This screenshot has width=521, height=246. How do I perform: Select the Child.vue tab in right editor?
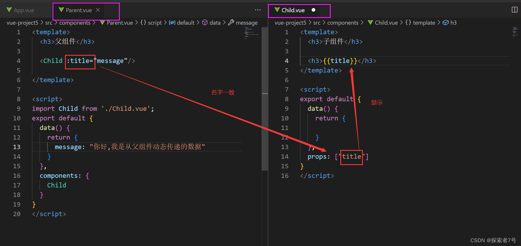click(293, 10)
